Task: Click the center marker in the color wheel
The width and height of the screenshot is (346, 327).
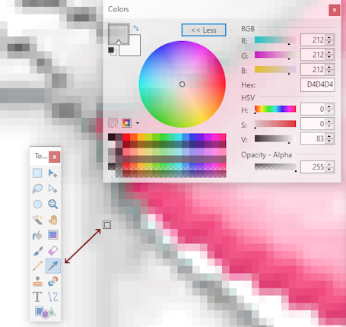Action: pyautogui.click(x=182, y=84)
